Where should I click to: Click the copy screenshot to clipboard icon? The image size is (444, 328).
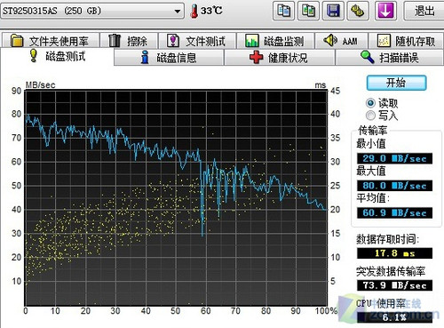[308, 11]
